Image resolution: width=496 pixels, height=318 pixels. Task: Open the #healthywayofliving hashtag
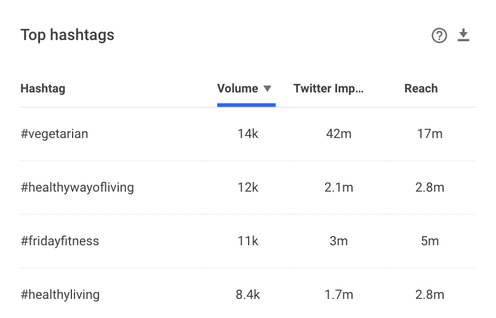[x=77, y=187]
